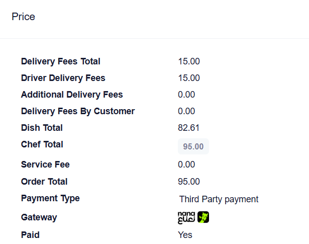This screenshot has width=309, height=244.
Task: Select the Order Total value 95.00
Action: coord(189,182)
